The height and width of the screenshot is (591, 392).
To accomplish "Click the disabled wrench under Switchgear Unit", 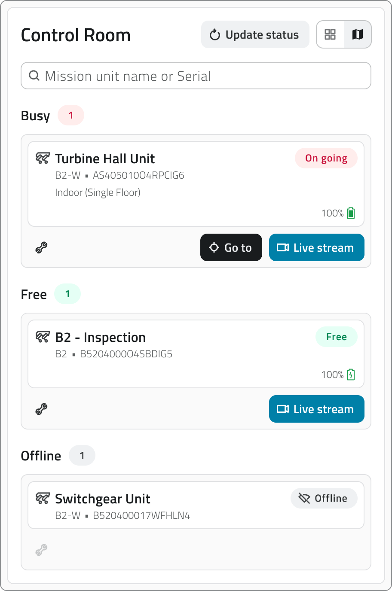I will [x=41, y=550].
